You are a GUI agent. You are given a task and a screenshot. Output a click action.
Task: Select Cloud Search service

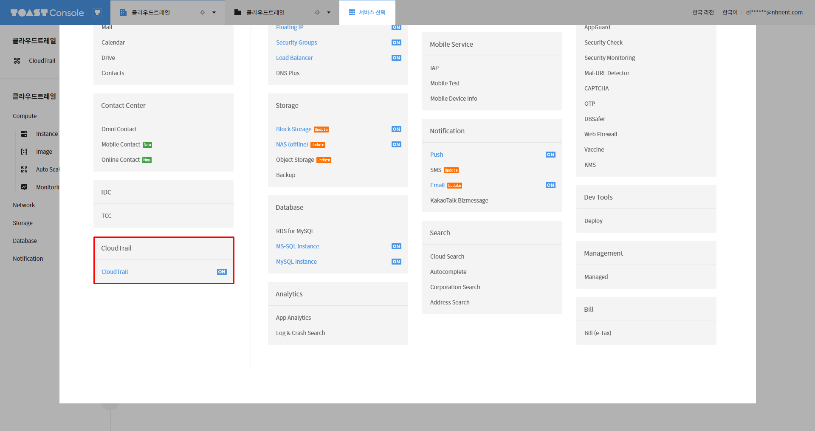pos(447,256)
